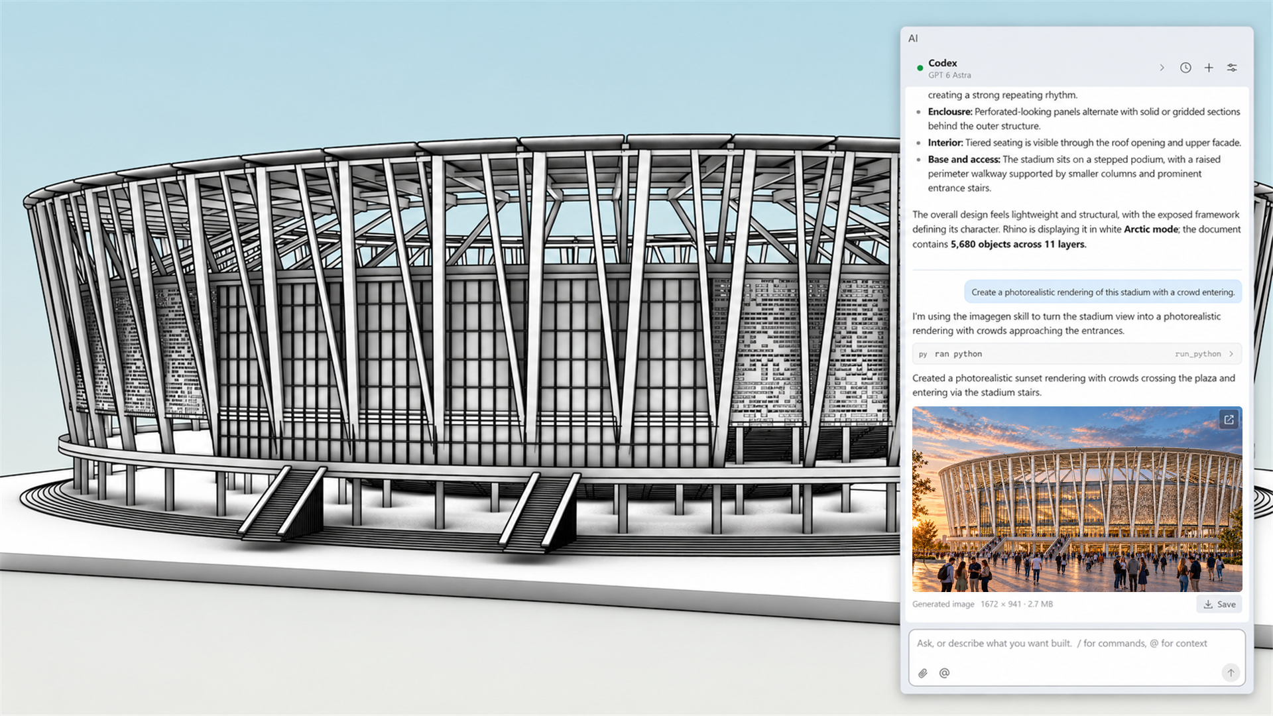1273x716 pixels.
Task: Click the user prompt message bubble
Action: (1103, 292)
